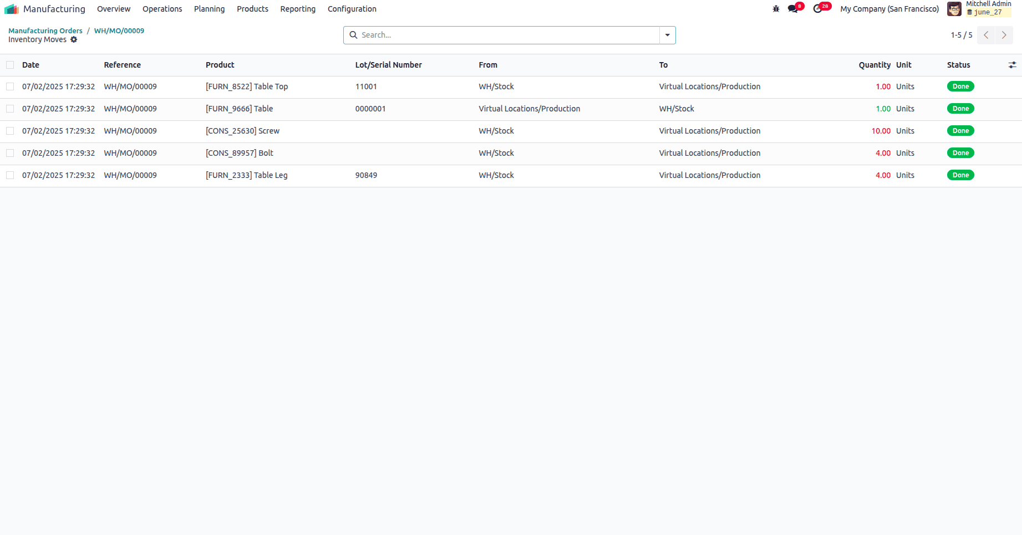The width and height of the screenshot is (1022, 535).
Task: Open the chat messages icon
Action: tap(793, 9)
